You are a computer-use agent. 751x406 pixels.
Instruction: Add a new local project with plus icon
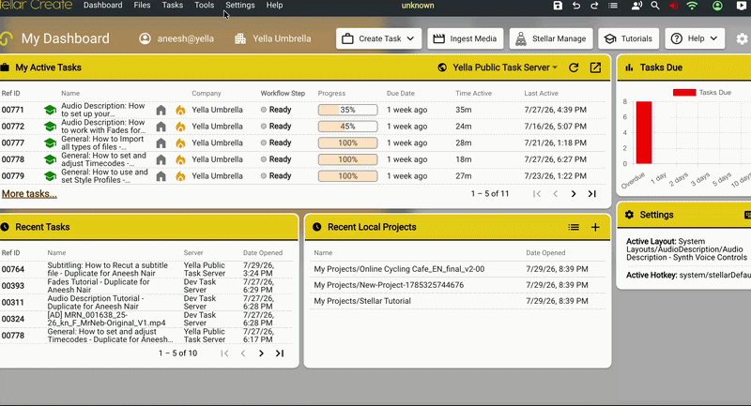595,227
